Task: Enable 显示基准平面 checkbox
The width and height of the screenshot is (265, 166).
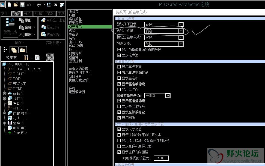Action: tap(119, 67)
